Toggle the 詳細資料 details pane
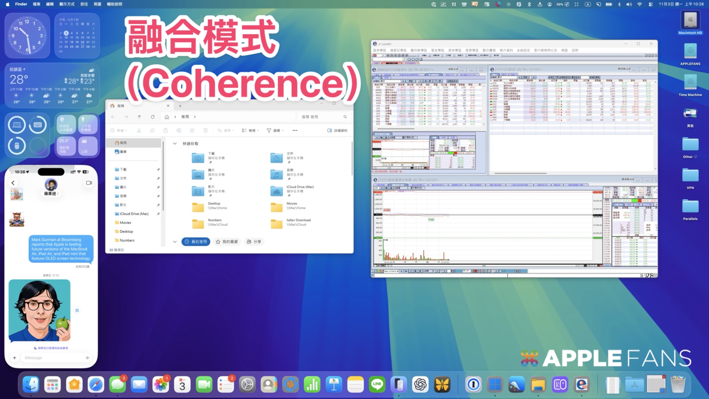This screenshot has width=709, height=399. [337, 130]
